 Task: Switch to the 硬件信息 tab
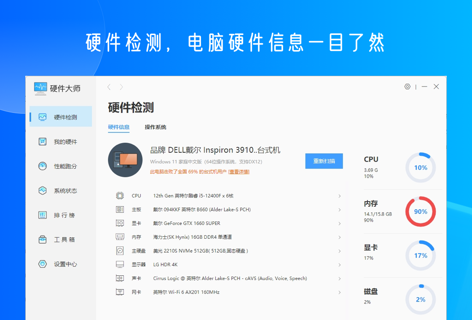[x=118, y=127]
